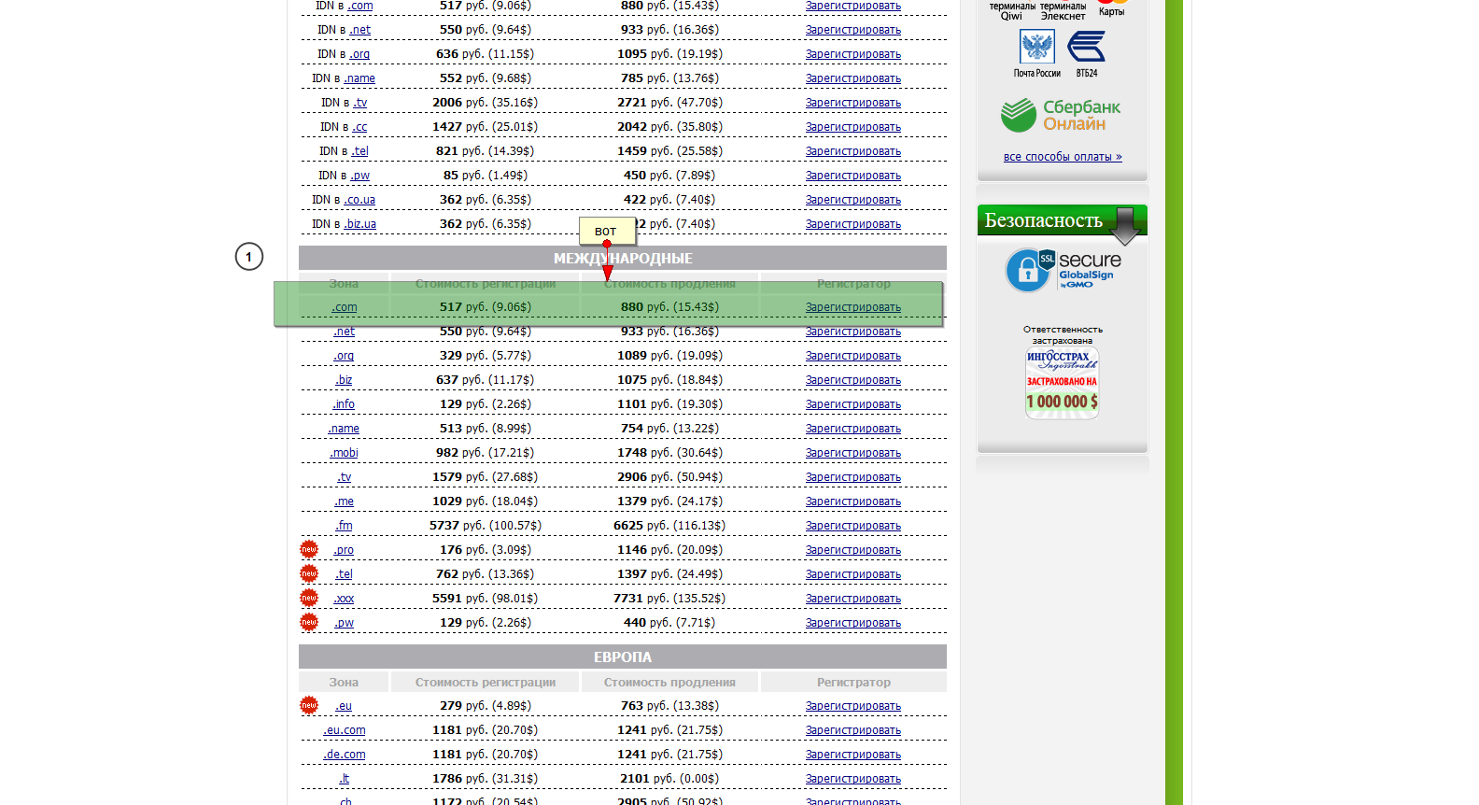Click the price "2101 руб. (0.00$)"

669,779
